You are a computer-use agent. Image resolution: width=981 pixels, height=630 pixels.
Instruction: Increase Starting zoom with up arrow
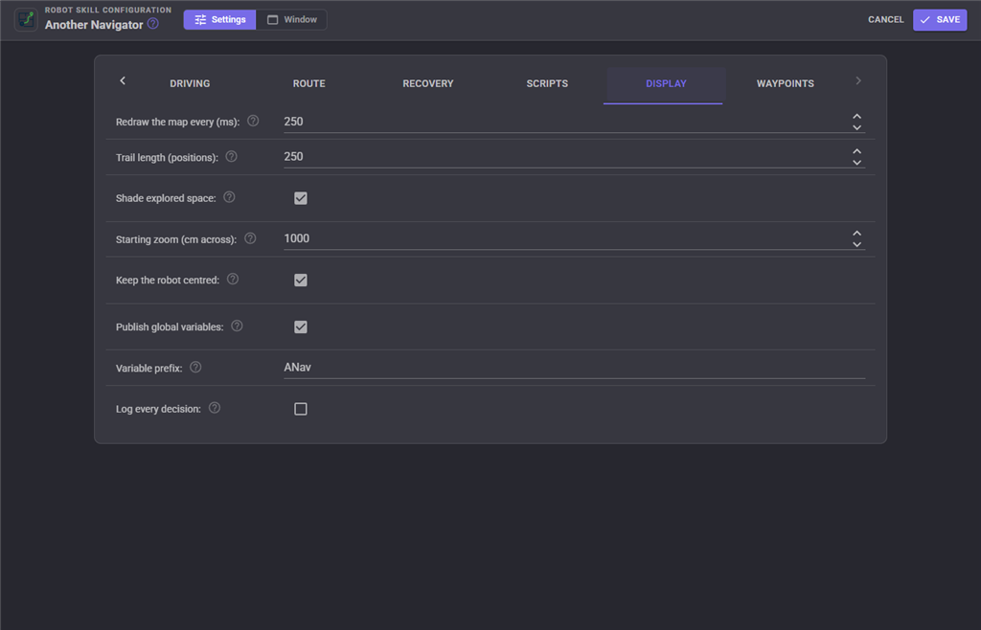point(857,233)
